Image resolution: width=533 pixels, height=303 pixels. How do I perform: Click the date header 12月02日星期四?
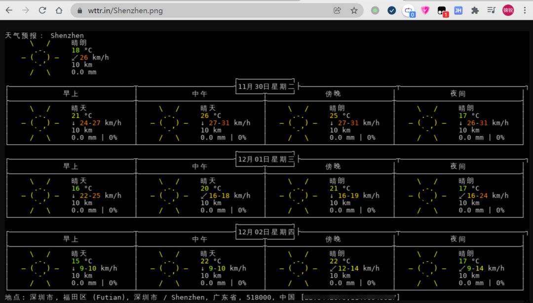click(x=266, y=232)
